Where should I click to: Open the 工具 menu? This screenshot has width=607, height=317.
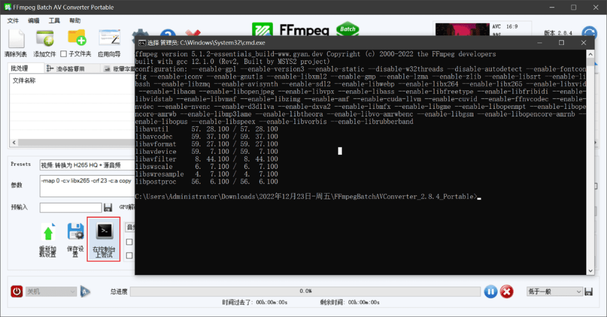55,21
